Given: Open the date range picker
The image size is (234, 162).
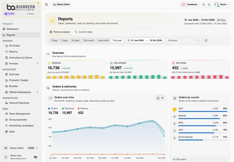Looking at the screenshot, I should [145, 40].
